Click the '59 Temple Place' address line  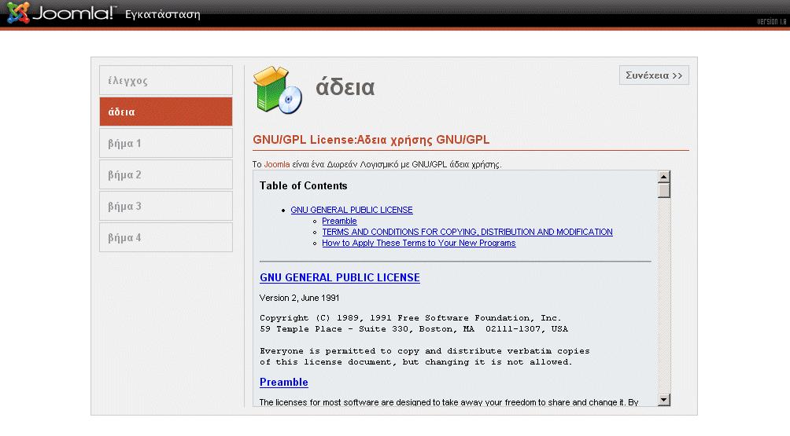pos(414,329)
